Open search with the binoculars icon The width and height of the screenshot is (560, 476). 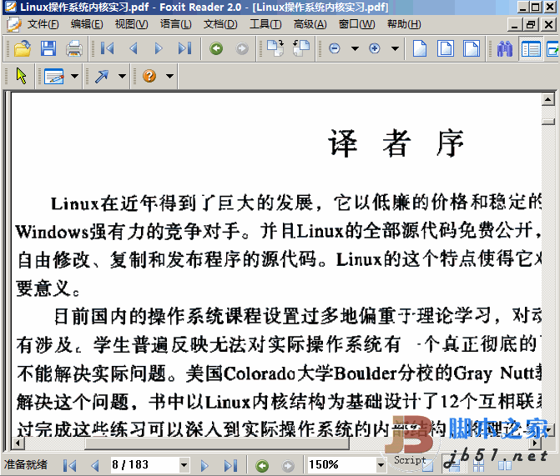point(504,48)
